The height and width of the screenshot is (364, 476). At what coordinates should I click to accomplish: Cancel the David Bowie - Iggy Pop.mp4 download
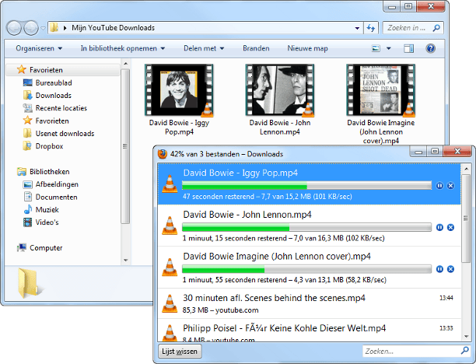450,185
